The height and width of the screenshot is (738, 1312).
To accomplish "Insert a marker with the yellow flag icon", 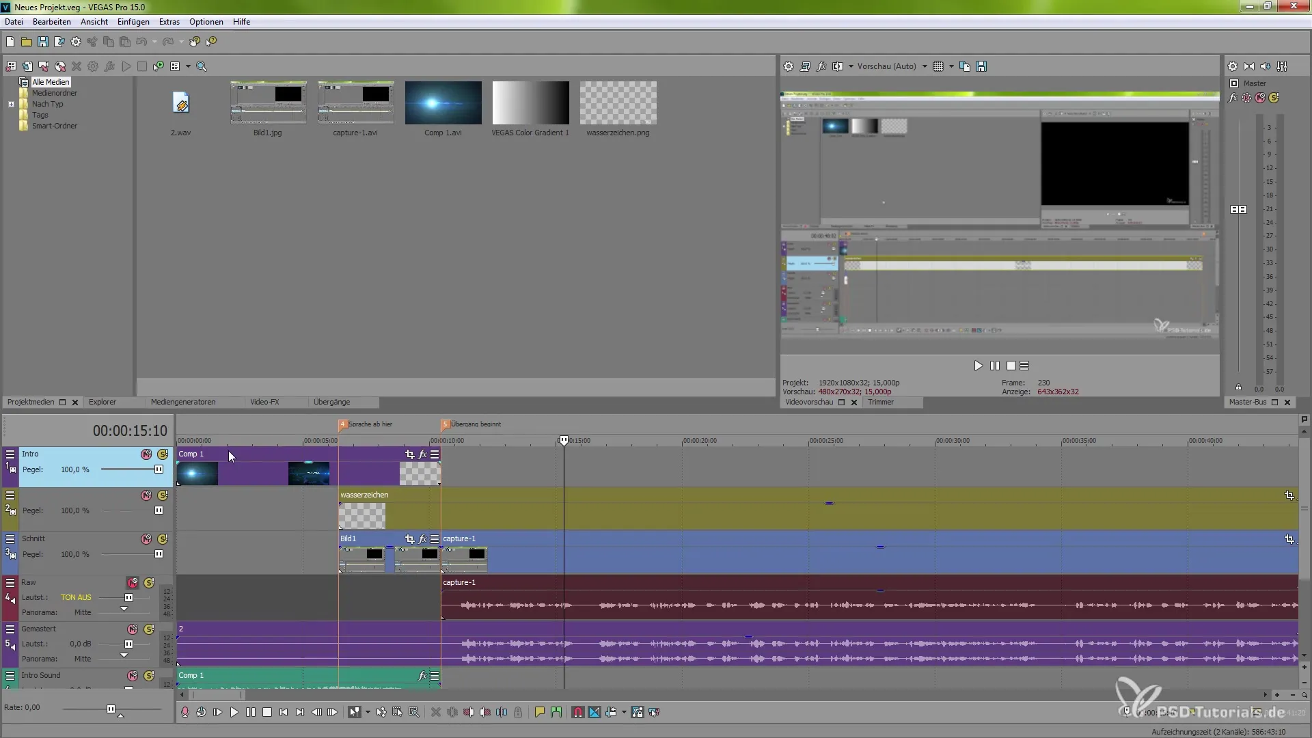I will (540, 712).
